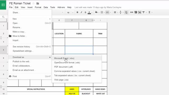Screen dimensions: 169x95
Task: Download as OpenDocument format (.ods)
Action: tap(77, 63)
